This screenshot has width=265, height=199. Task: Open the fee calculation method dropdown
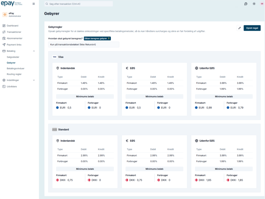[84, 44]
